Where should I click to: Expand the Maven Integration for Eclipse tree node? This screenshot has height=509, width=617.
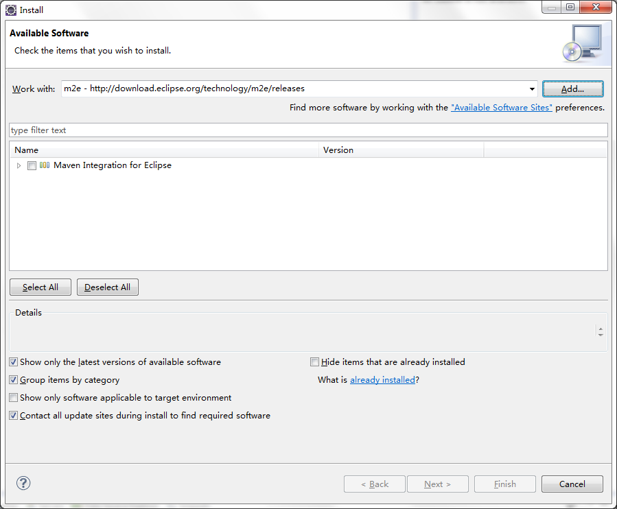point(19,166)
